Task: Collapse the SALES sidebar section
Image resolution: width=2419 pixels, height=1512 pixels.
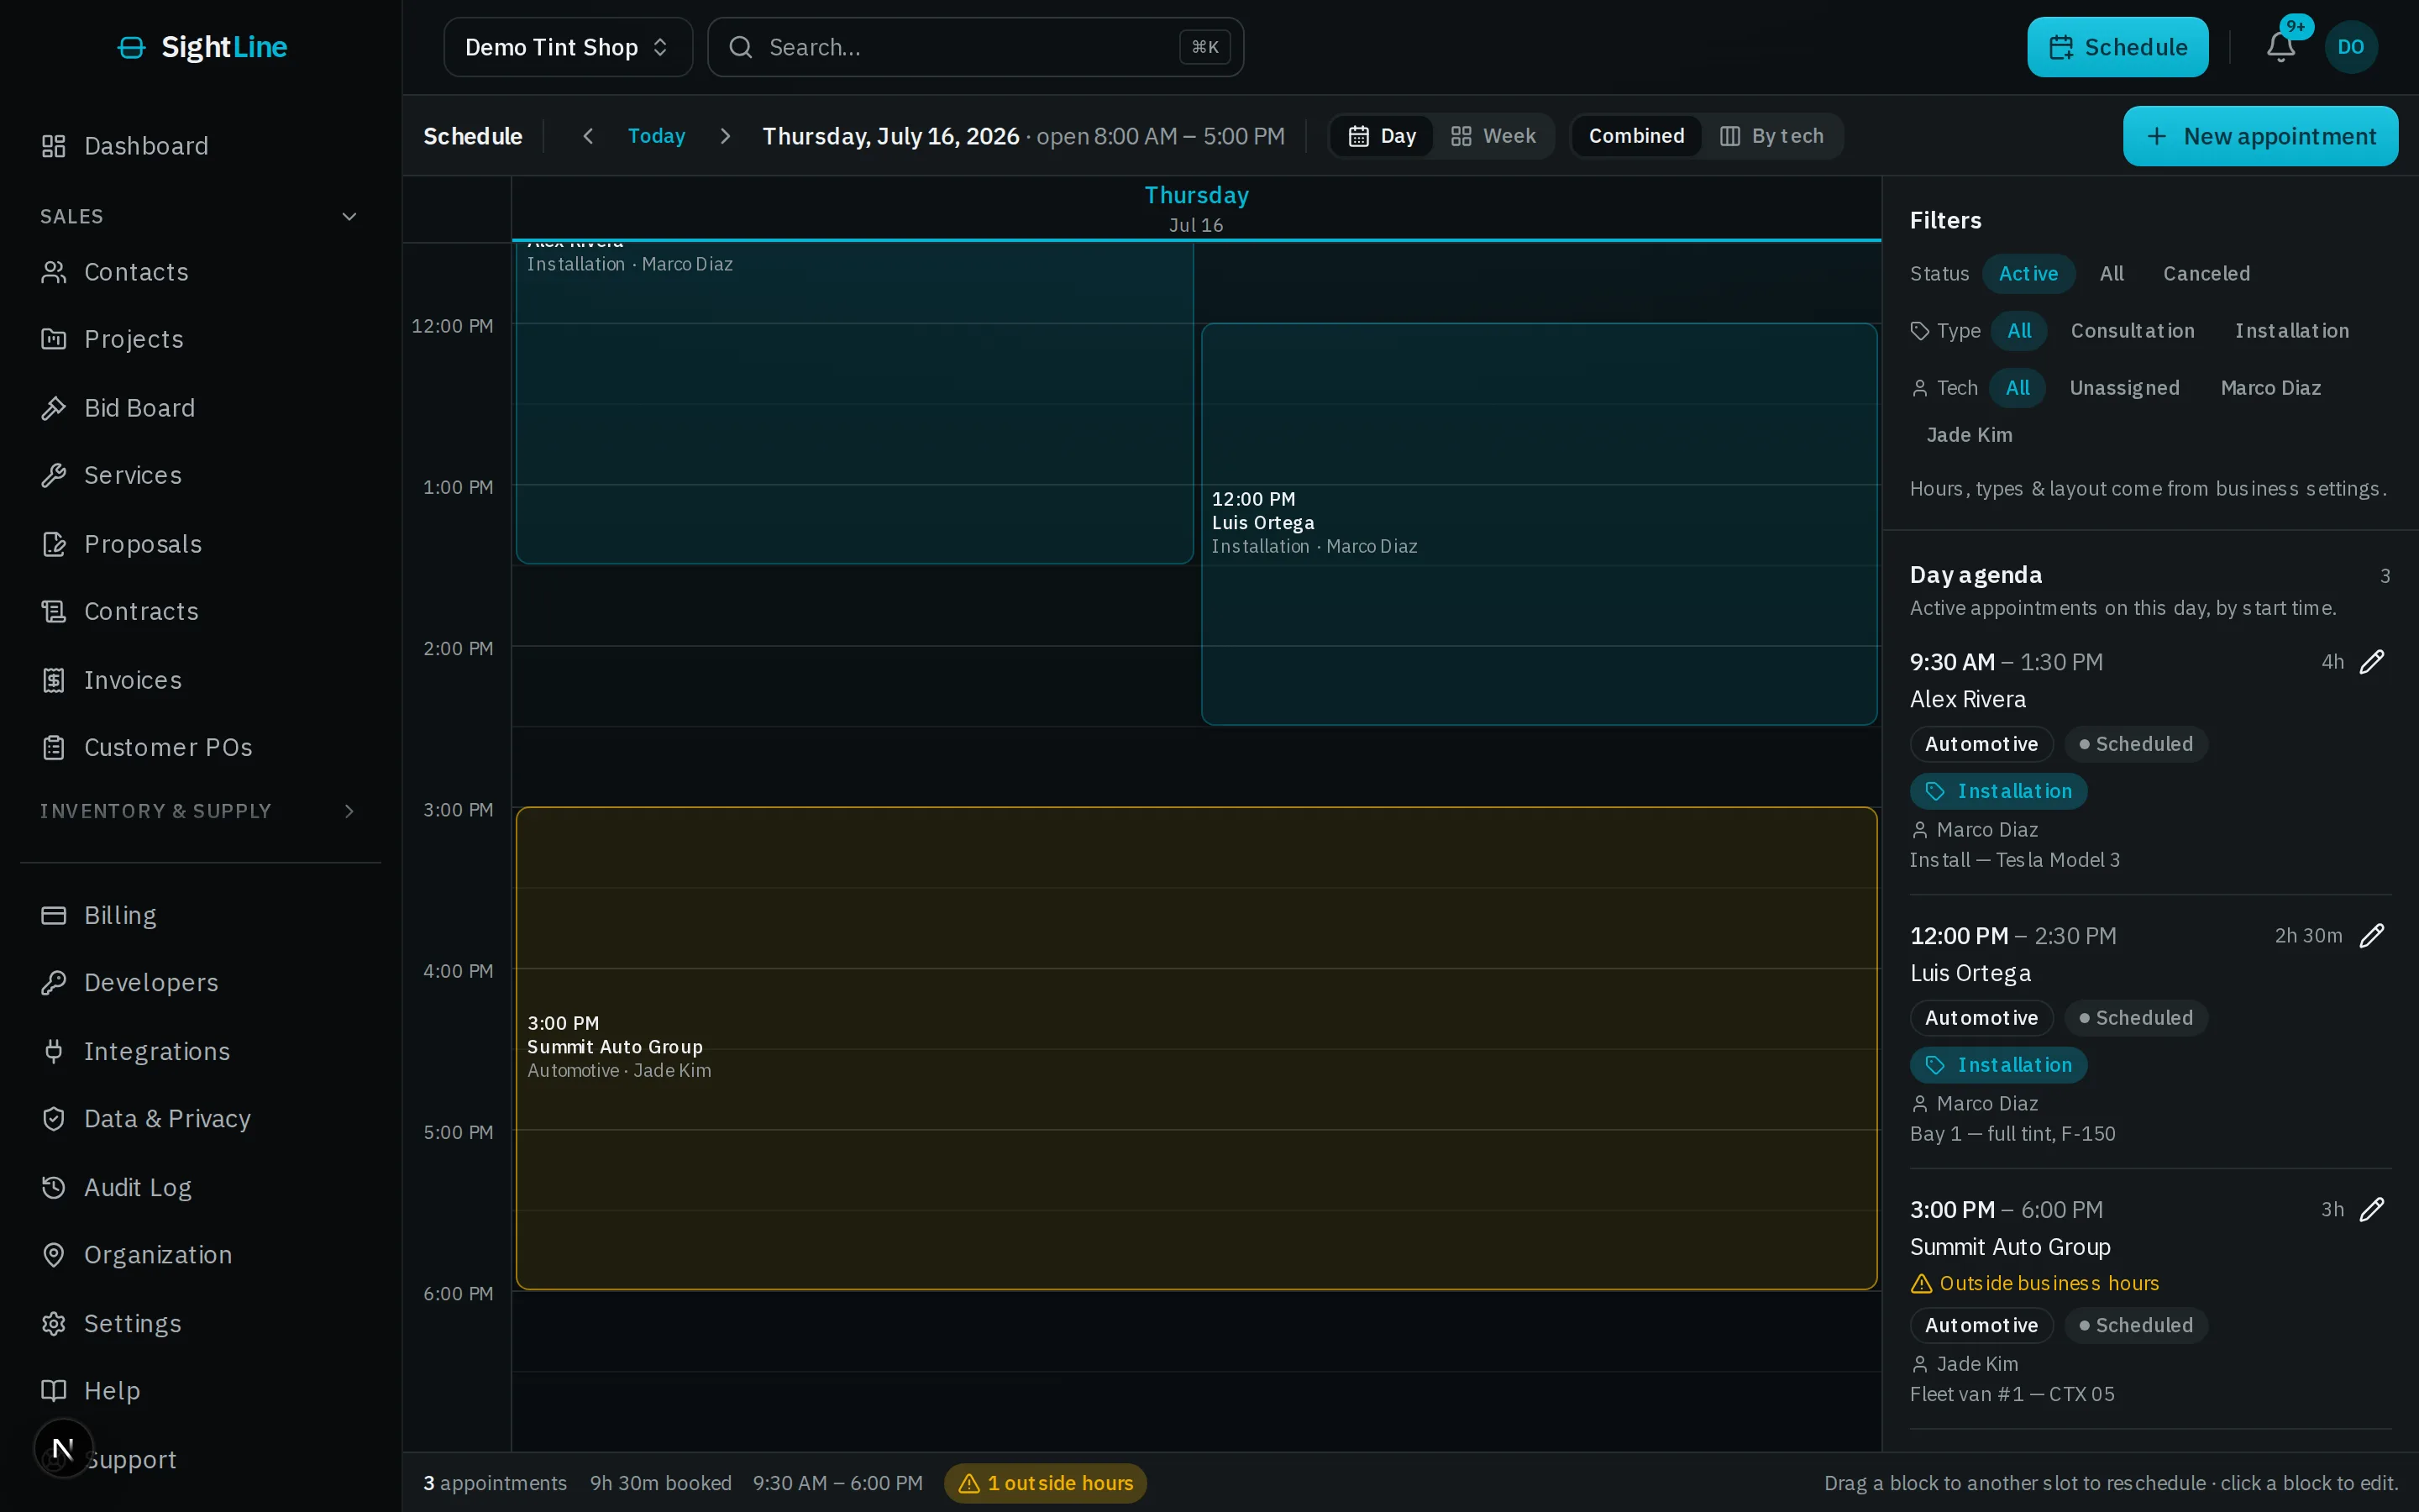Action: click(200, 217)
